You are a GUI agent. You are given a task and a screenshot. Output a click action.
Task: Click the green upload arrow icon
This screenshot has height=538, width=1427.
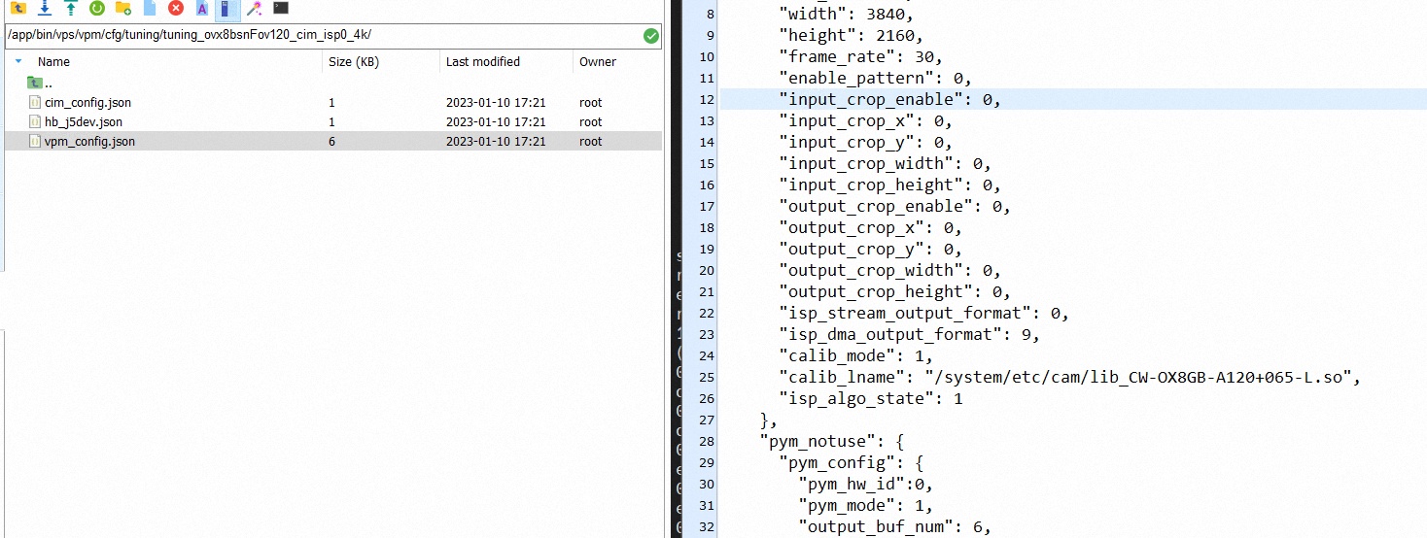(x=70, y=9)
